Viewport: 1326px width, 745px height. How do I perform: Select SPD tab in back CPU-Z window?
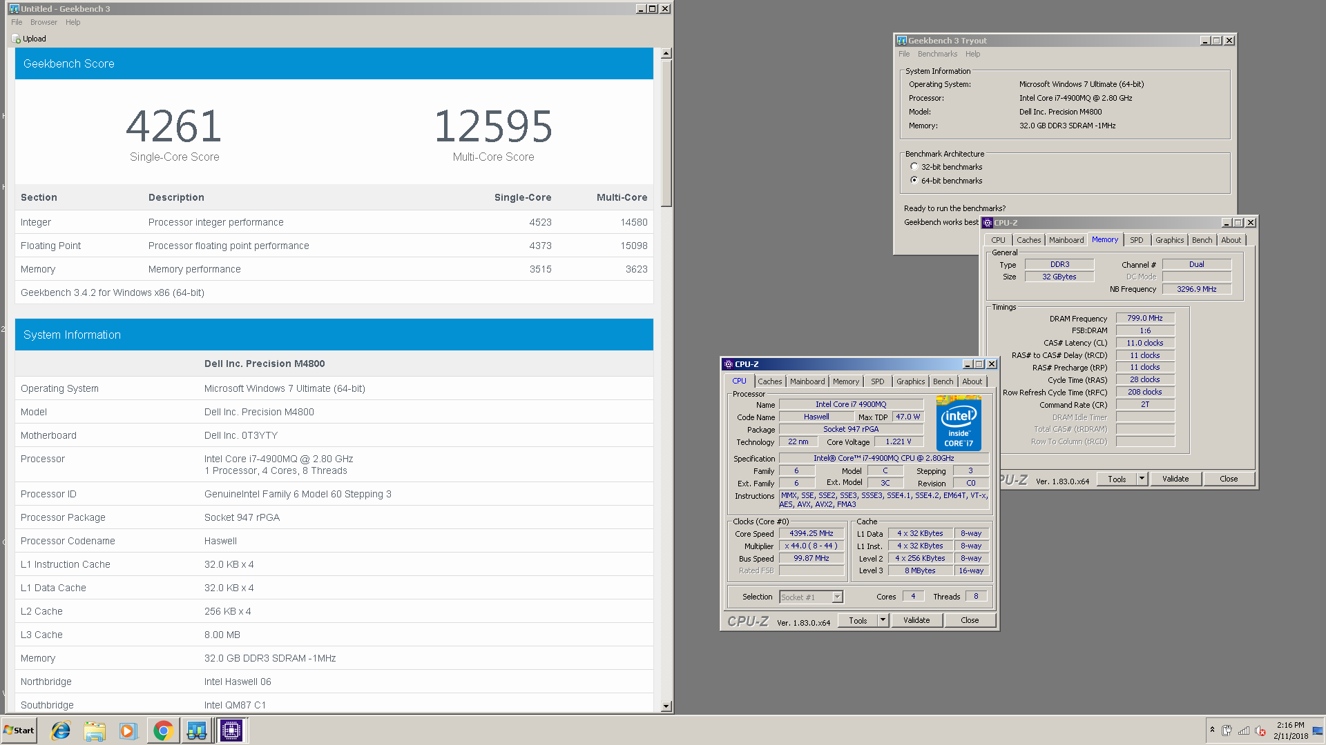(1137, 240)
